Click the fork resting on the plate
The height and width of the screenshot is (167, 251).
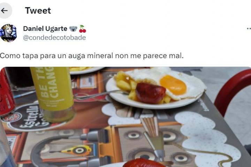pos(99,95)
